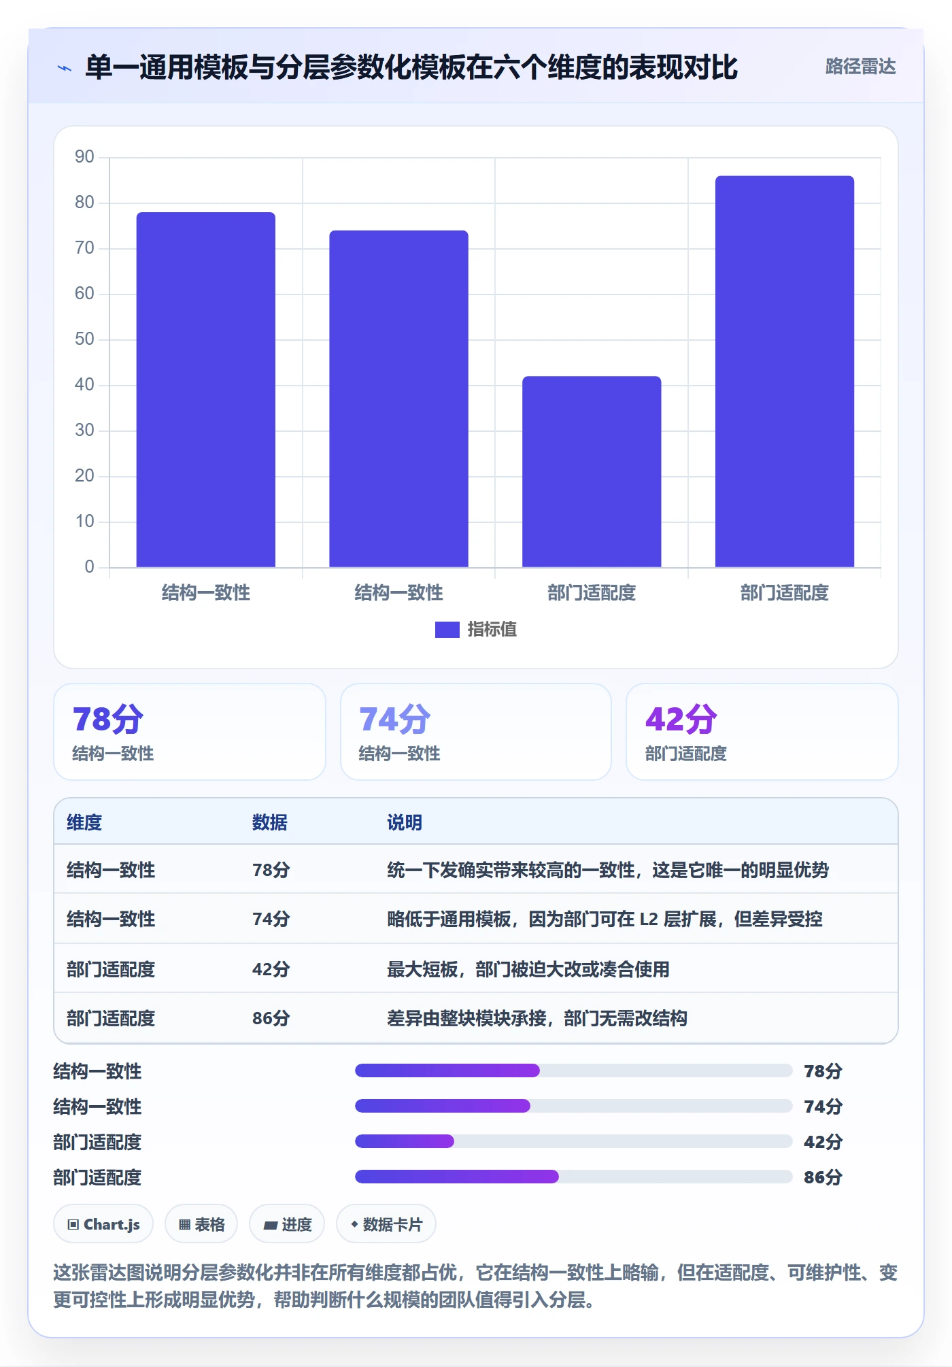Select table cell 统一下发确实带来较高的一致性
Screen dimensions: 952x1367
coord(608,870)
